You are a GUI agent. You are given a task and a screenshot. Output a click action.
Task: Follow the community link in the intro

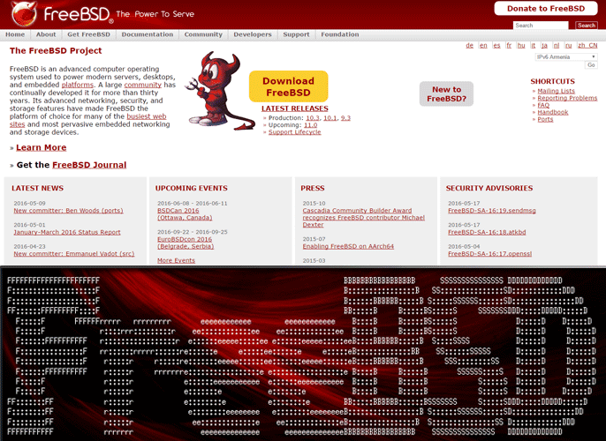click(142, 85)
